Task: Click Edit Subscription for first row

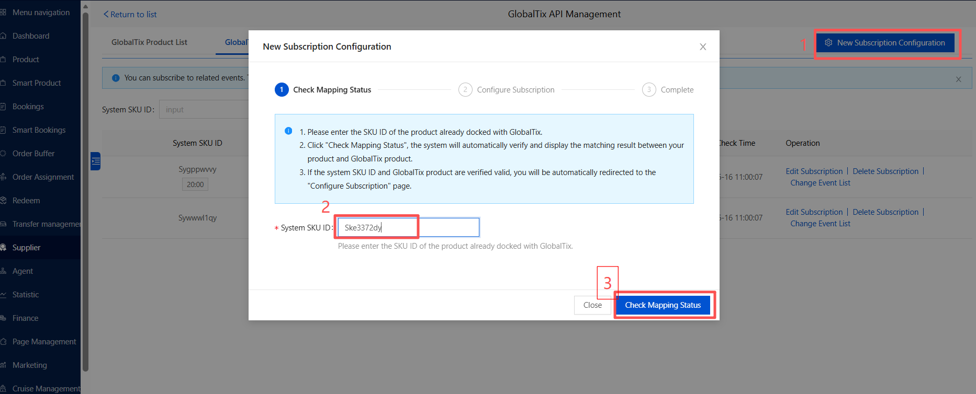Action: tap(814, 171)
